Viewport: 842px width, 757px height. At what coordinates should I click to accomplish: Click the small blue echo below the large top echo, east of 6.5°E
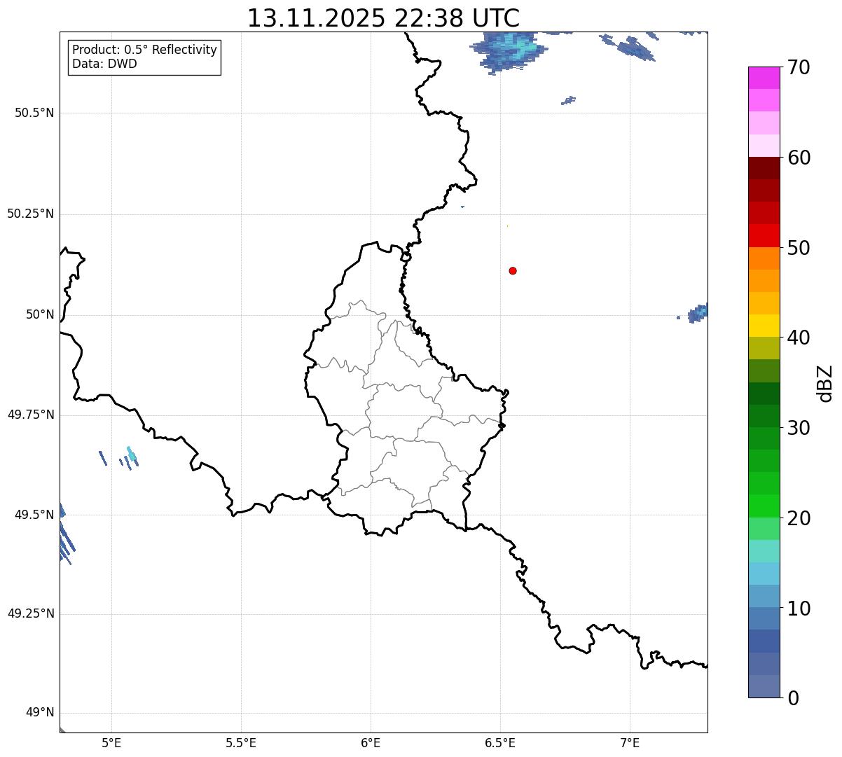[x=568, y=101]
